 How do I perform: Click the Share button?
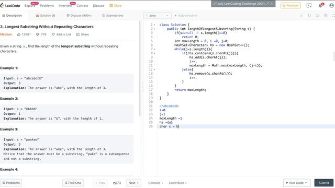tap(83, 34)
